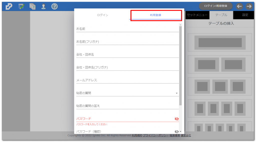The width and height of the screenshot is (256, 142).
Task: Click the form scrollbar down arrow
Action: [180, 131]
